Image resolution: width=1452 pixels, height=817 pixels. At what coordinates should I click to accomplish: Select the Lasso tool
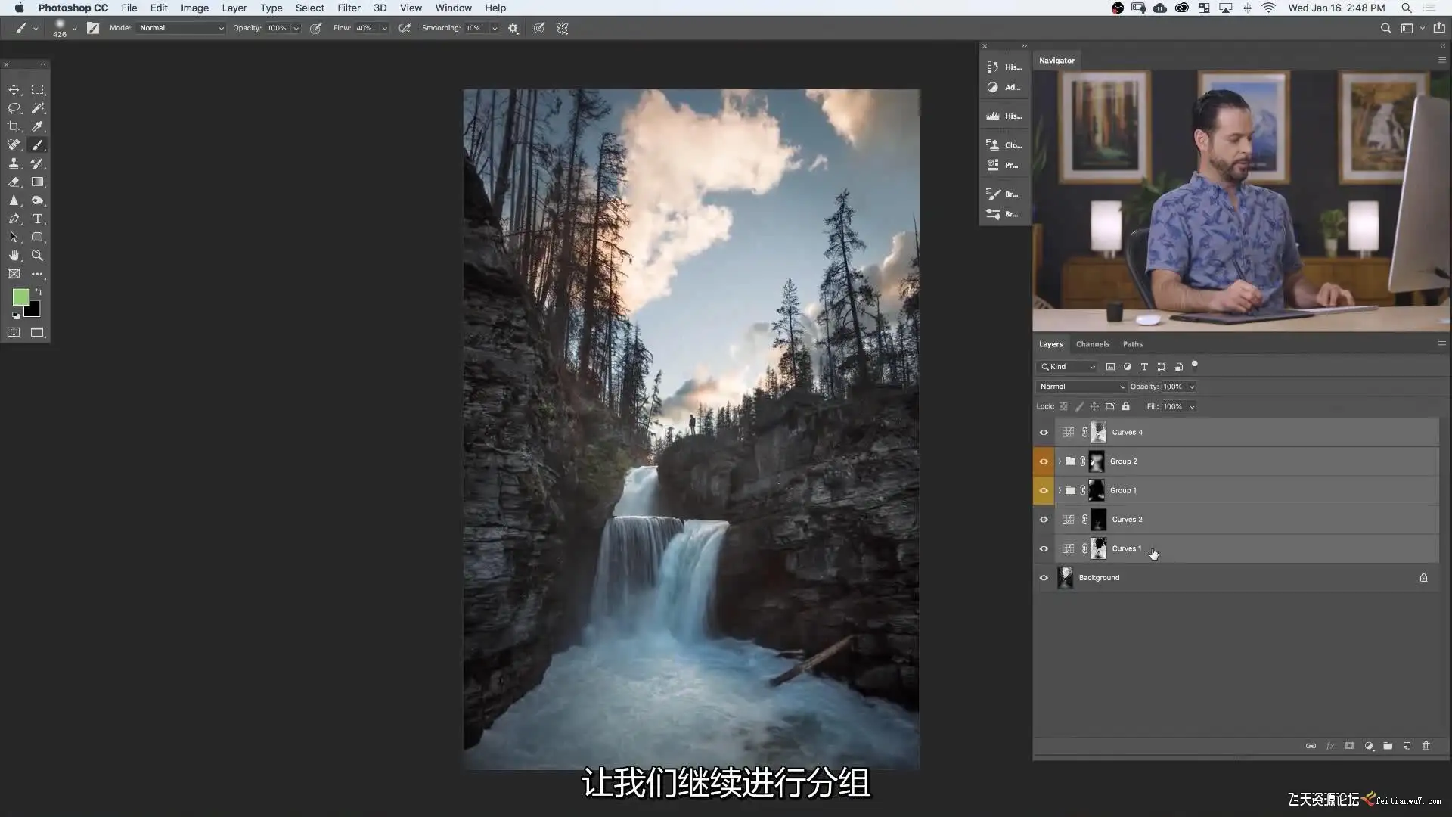[x=14, y=108]
